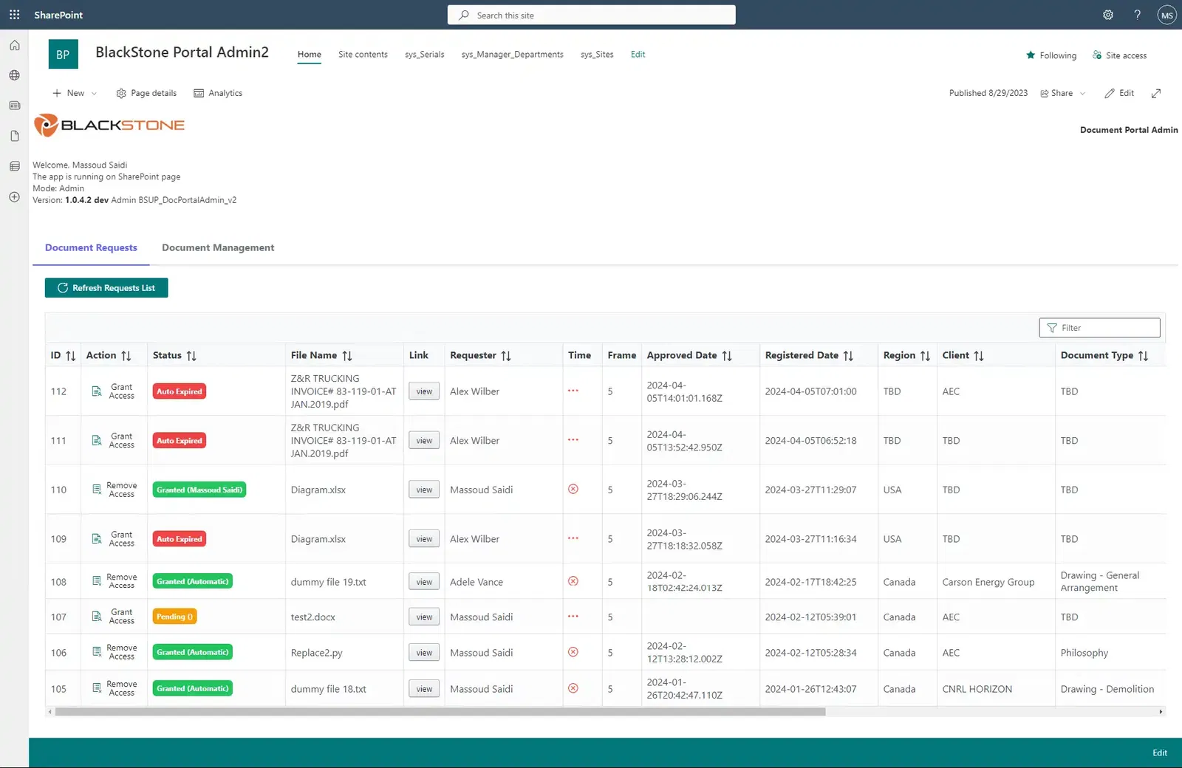
Task: Remove Access for request 110
Action: (x=114, y=490)
